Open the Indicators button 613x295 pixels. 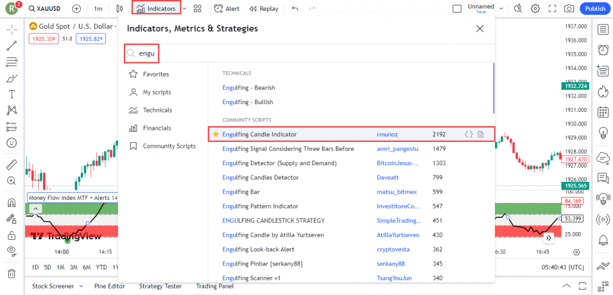point(156,8)
